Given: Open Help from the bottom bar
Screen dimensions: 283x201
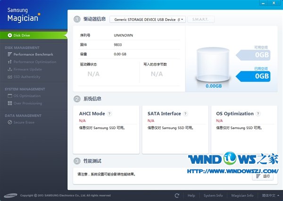Looking at the screenshot, I should pos(191,195).
